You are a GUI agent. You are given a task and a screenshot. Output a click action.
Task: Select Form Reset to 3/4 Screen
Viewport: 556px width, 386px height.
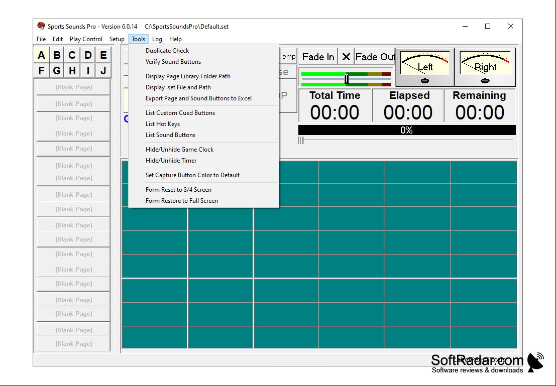[203, 190]
